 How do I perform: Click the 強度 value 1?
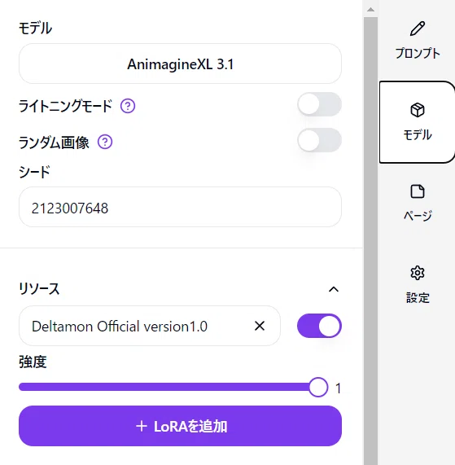click(338, 388)
